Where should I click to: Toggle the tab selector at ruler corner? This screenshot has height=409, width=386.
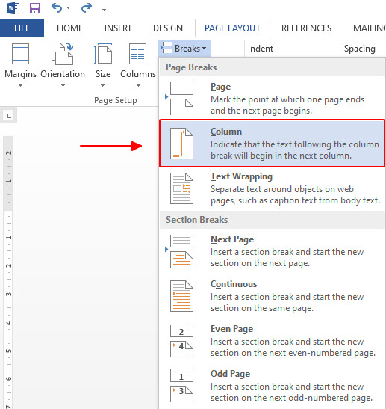tap(9, 116)
